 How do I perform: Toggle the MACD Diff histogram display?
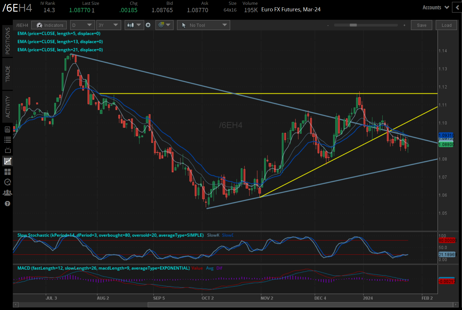pyautogui.click(x=219, y=268)
